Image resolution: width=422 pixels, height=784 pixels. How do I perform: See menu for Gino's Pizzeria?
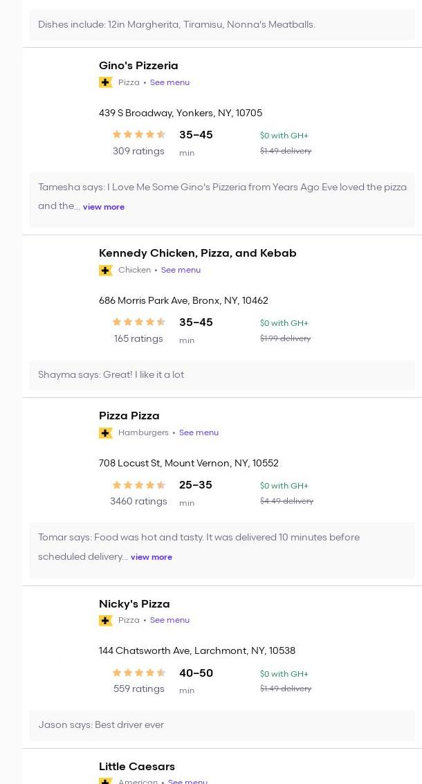click(x=169, y=82)
